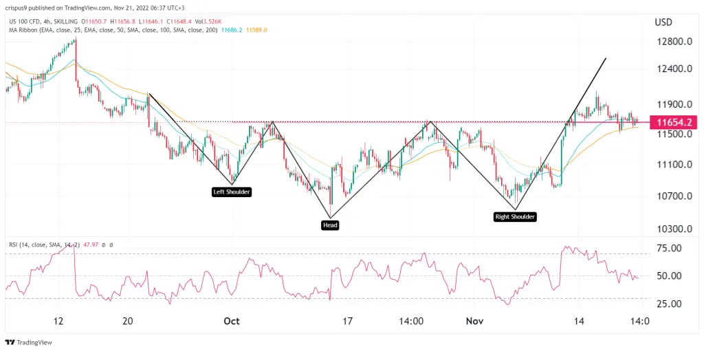704x351 pixels.
Task: Select the Head annotation label
Action: coord(330,225)
